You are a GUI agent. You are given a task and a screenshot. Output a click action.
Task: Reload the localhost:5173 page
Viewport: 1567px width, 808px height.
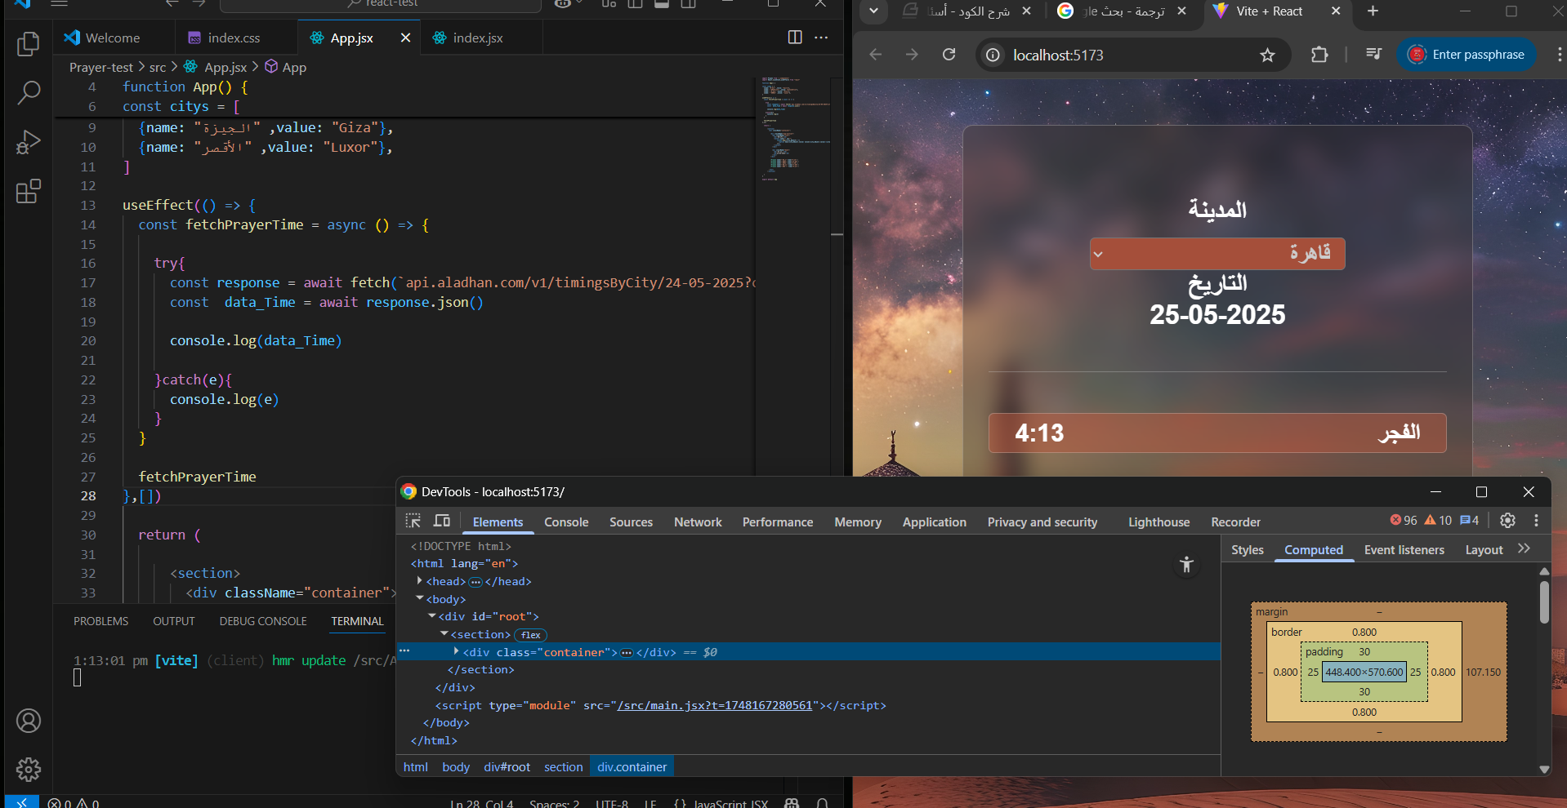[949, 55]
